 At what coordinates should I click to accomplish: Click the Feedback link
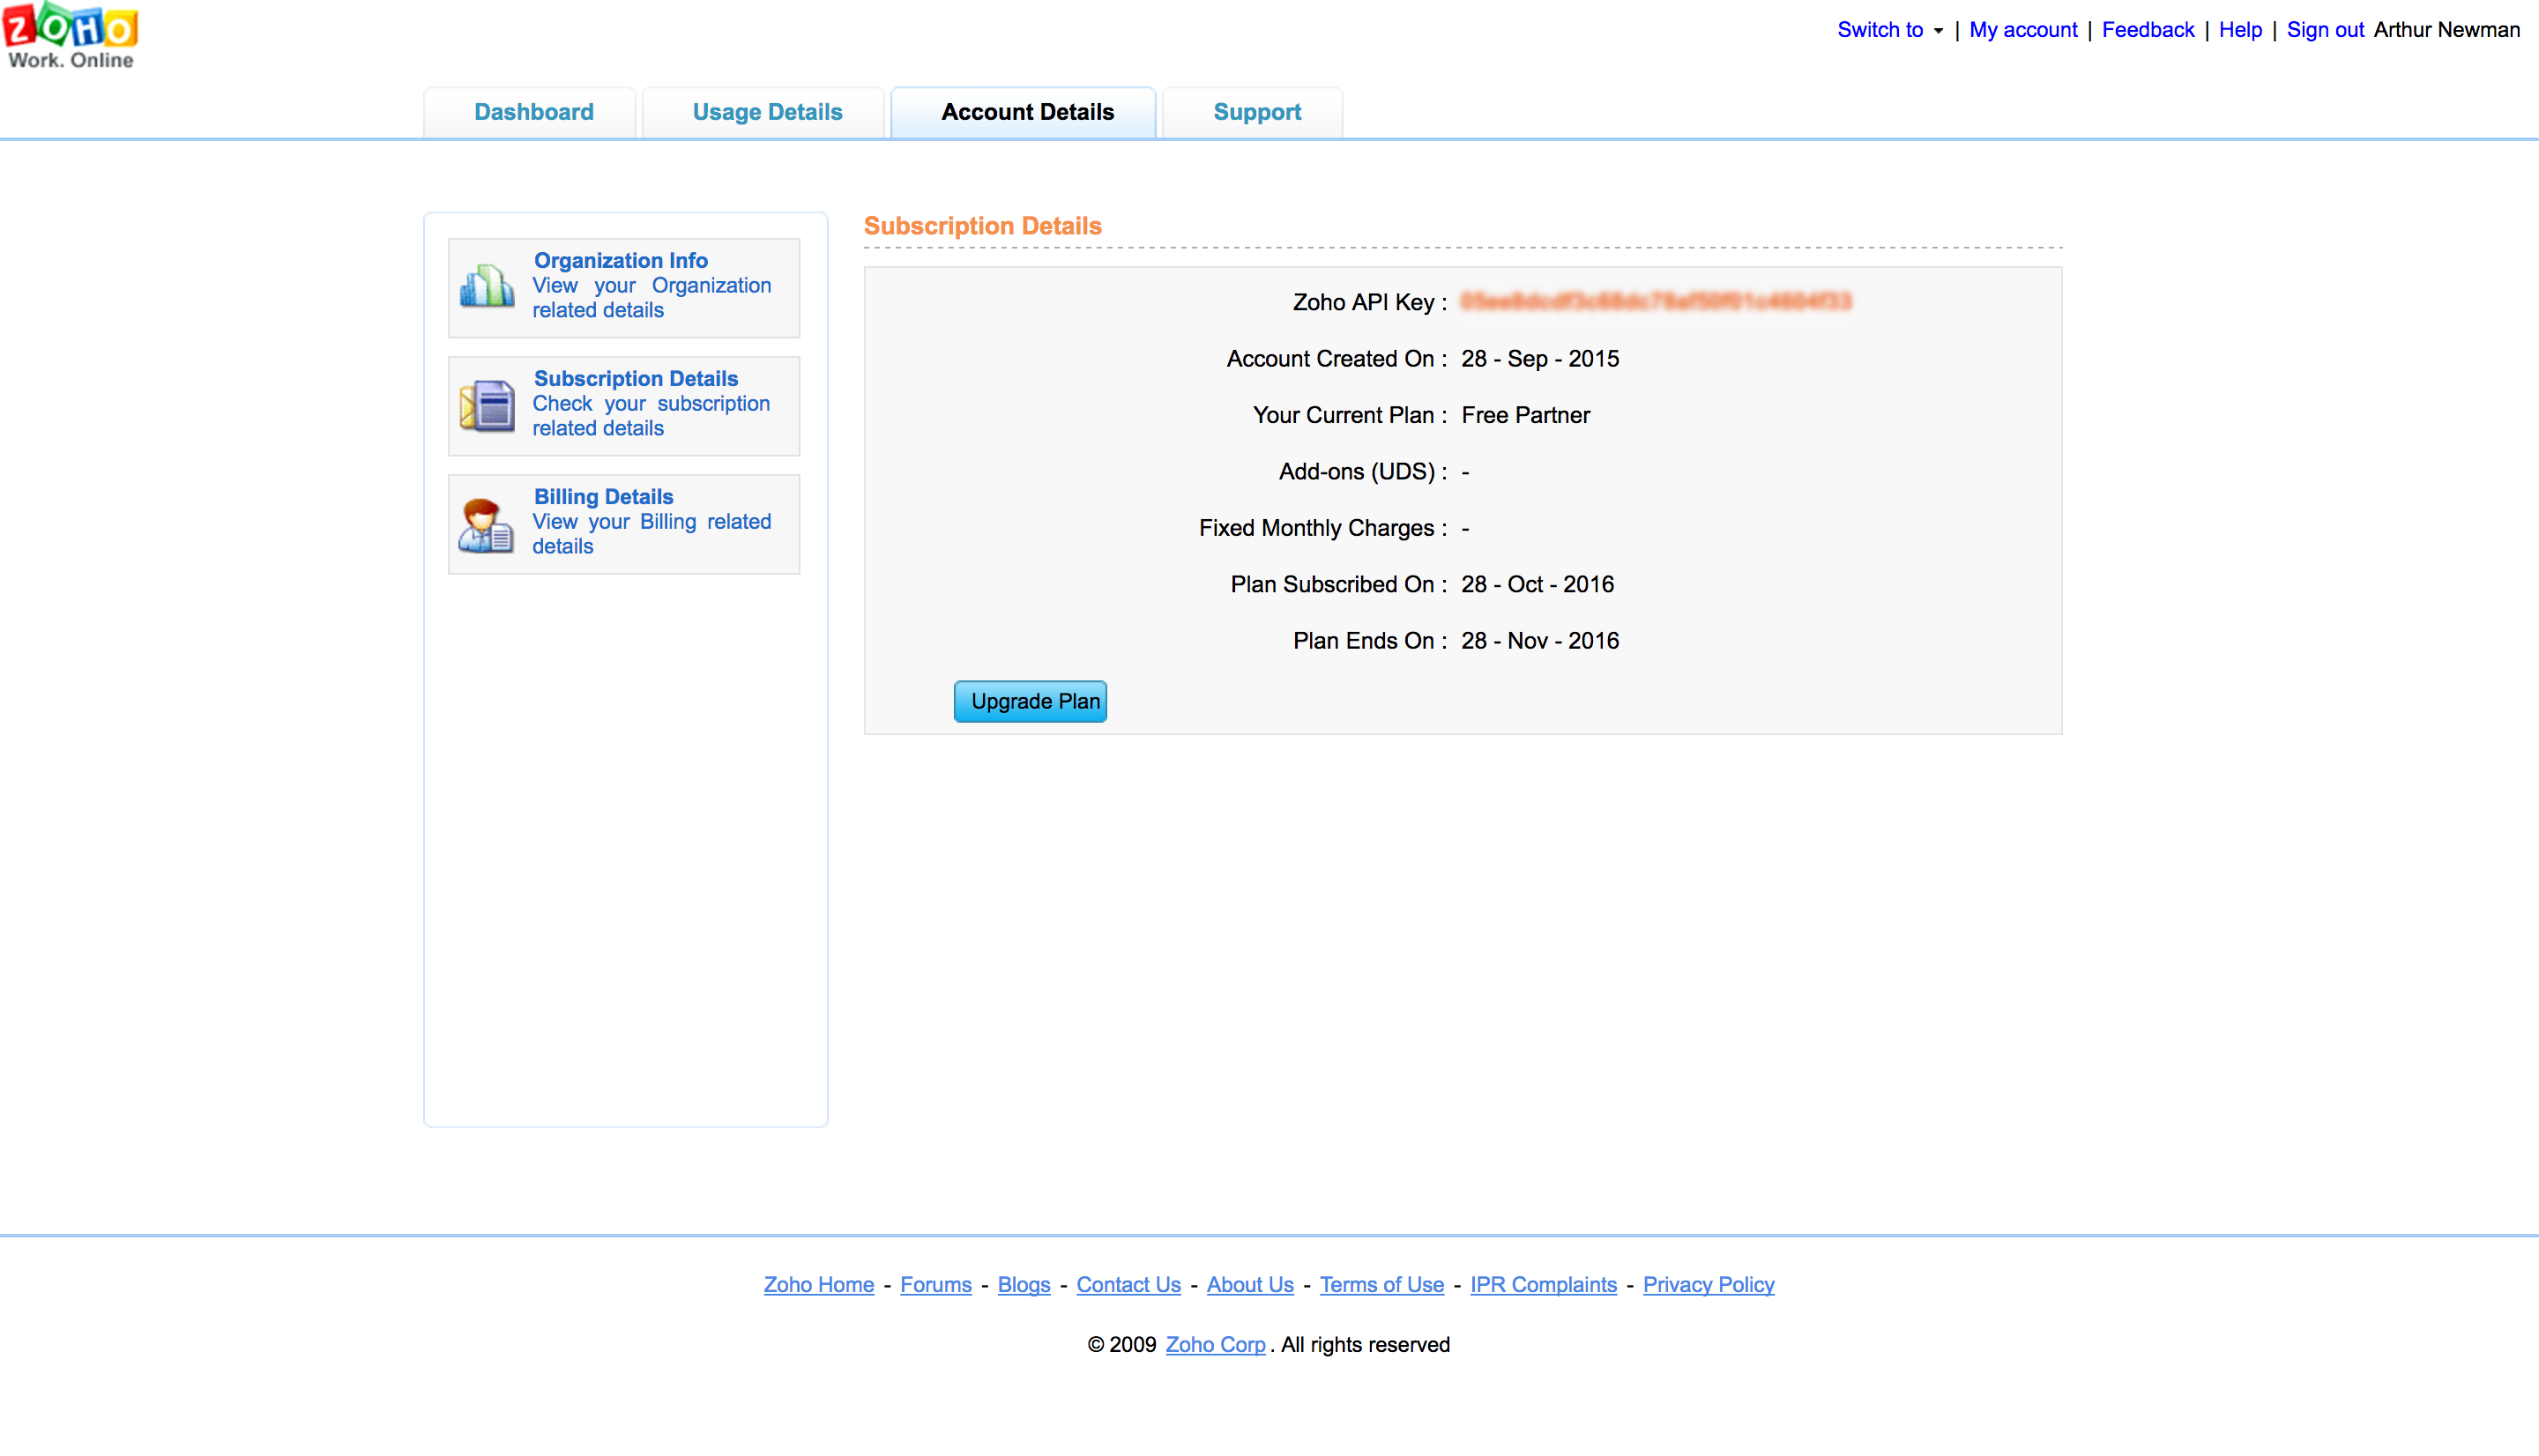point(2147,29)
